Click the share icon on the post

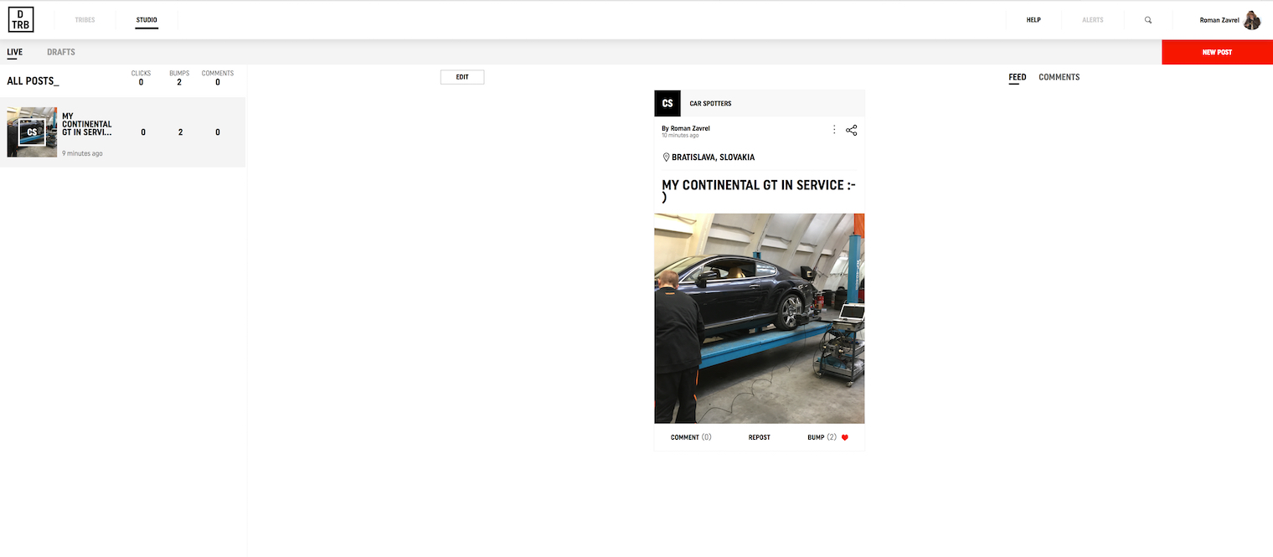coord(852,130)
